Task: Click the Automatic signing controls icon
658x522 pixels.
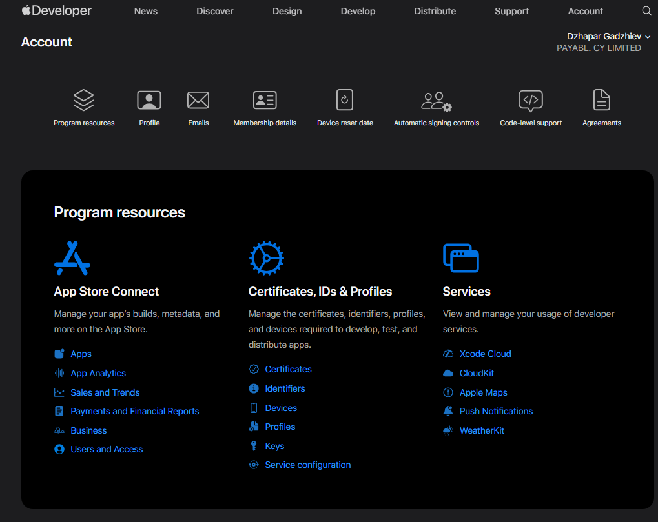Action: [437, 101]
